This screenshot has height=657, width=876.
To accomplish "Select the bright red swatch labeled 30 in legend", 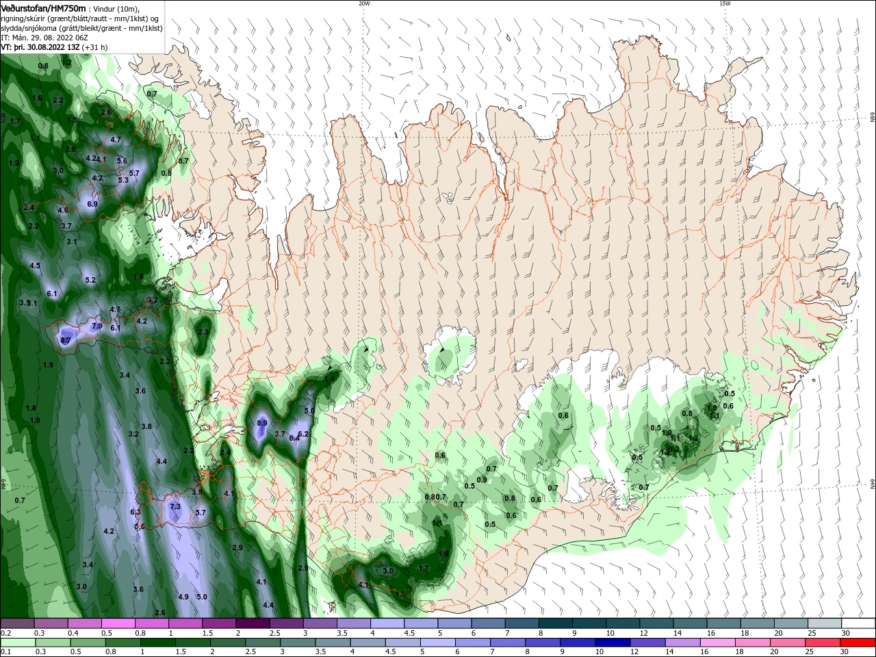I will pyautogui.click(x=858, y=643).
